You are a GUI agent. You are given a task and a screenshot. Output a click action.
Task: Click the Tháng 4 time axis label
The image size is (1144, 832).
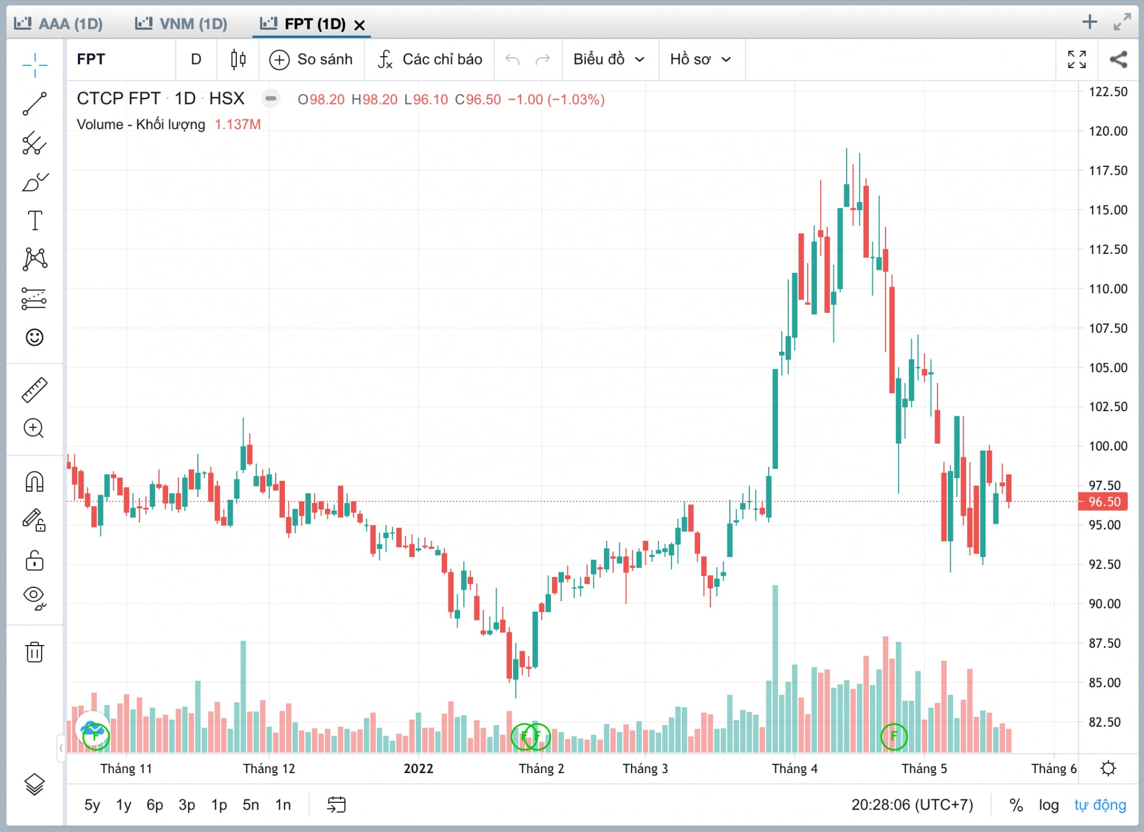795,768
